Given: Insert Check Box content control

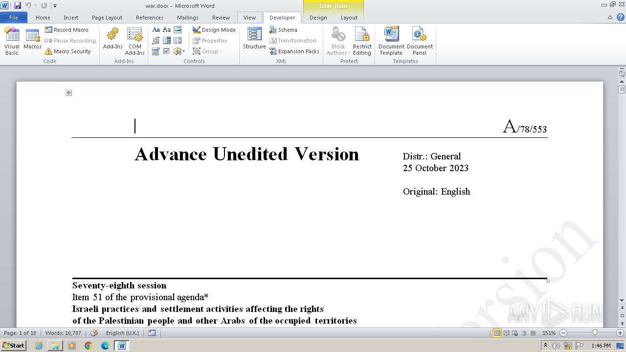Looking at the screenshot, I should tap(167, 51).
